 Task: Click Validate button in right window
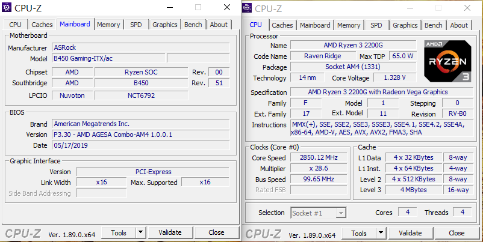[x=410, y=234]
